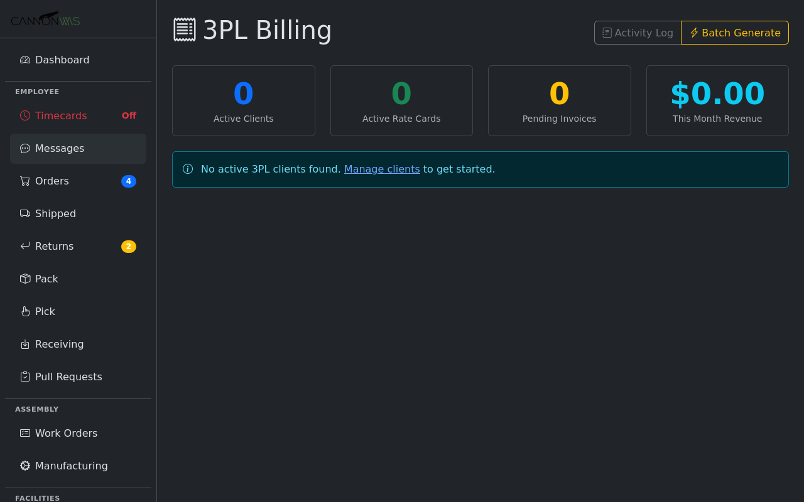The width and height of the screenshot is (804, 502).
Task: Click the Pack box icon
Action: pos(24,279)
